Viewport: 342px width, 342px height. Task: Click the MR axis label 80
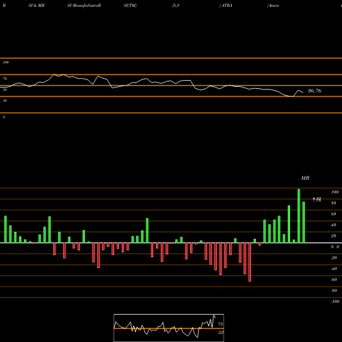point(334,203)
